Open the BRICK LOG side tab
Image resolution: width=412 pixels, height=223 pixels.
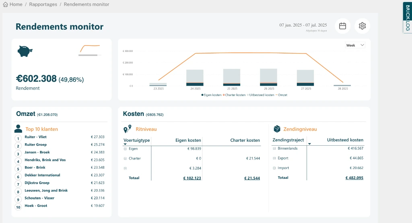[407, 17]
